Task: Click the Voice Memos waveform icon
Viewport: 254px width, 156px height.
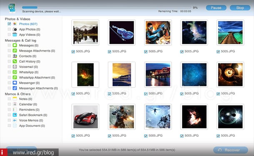Action: (15, 120)
